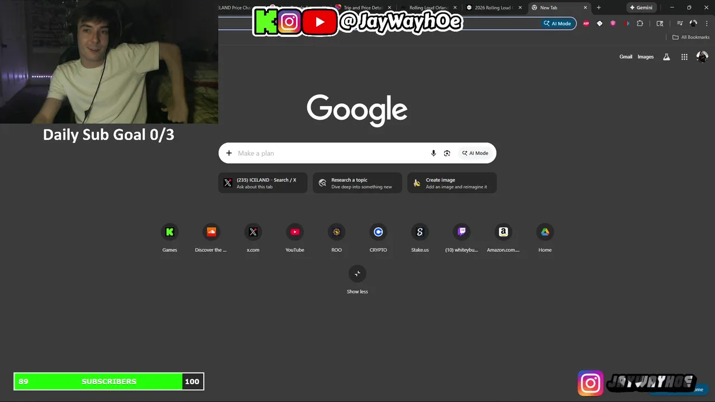Click the AdBlock Plus extension icon
This screenshot has width=715, height=402.
(586, 23)
